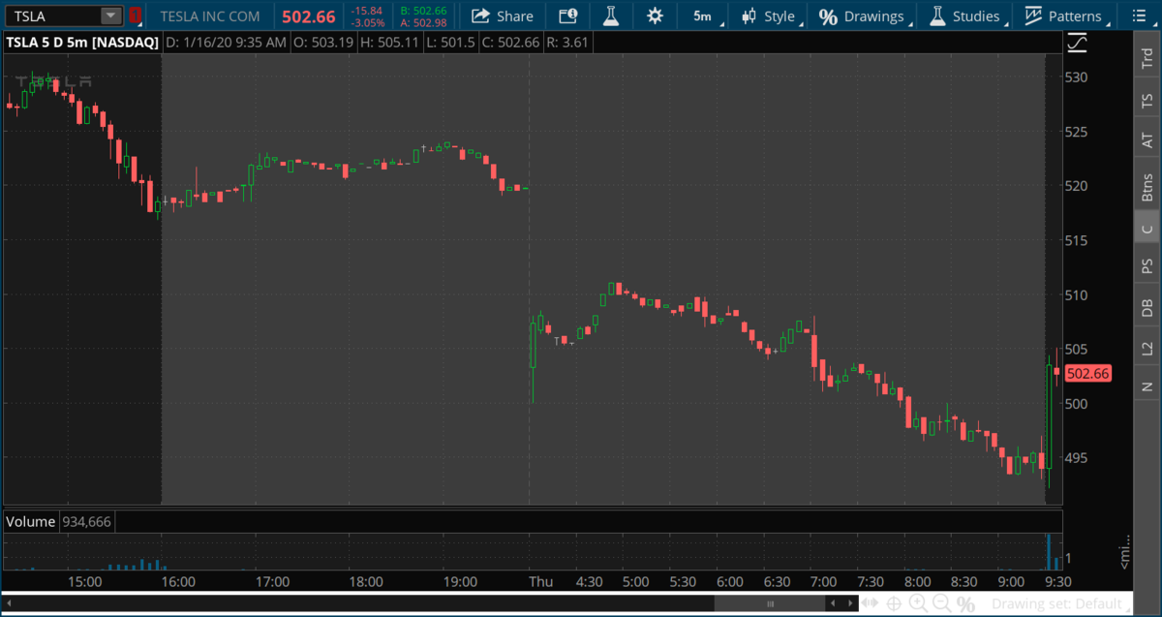Select the C sidebar tab
This screenshot has height=617, width=1162.
point(1147,229)
